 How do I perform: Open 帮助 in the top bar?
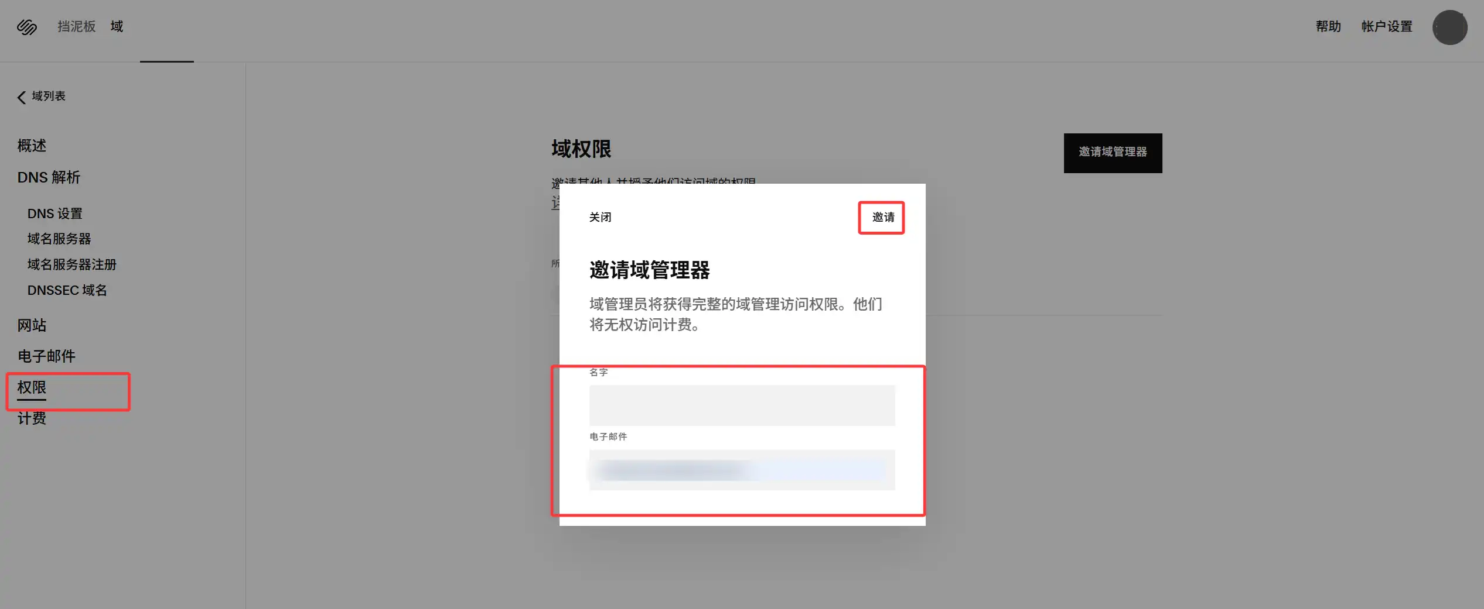[1328, 26]
